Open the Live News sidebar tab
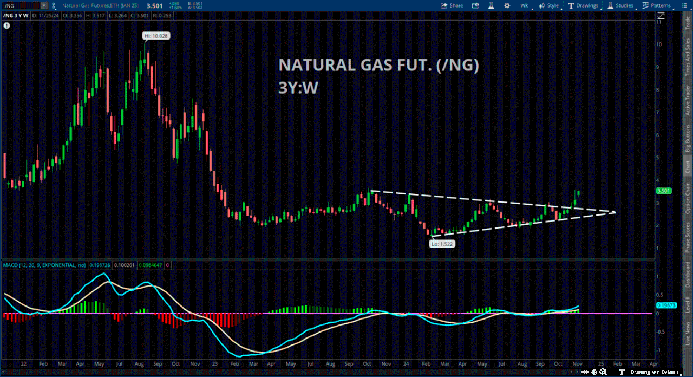The height and width of the screenshot is (377, 693). [x=688, y=335]
